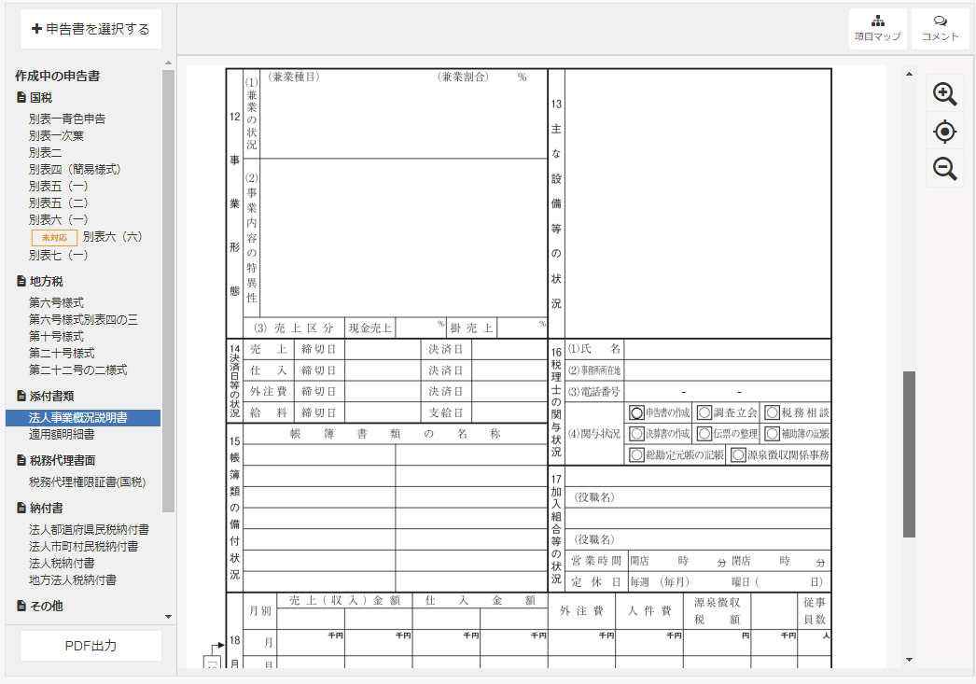Select 別表二 in the sidebar
This screenshot has height=684, width=976.
[x=45, y=152]
